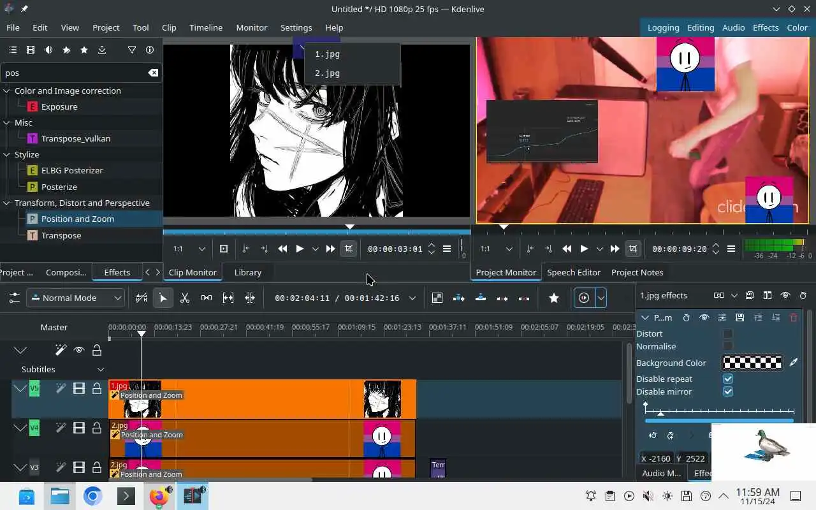Switch to the Logging workspace

pyautogui.click(x=663, y=27)
